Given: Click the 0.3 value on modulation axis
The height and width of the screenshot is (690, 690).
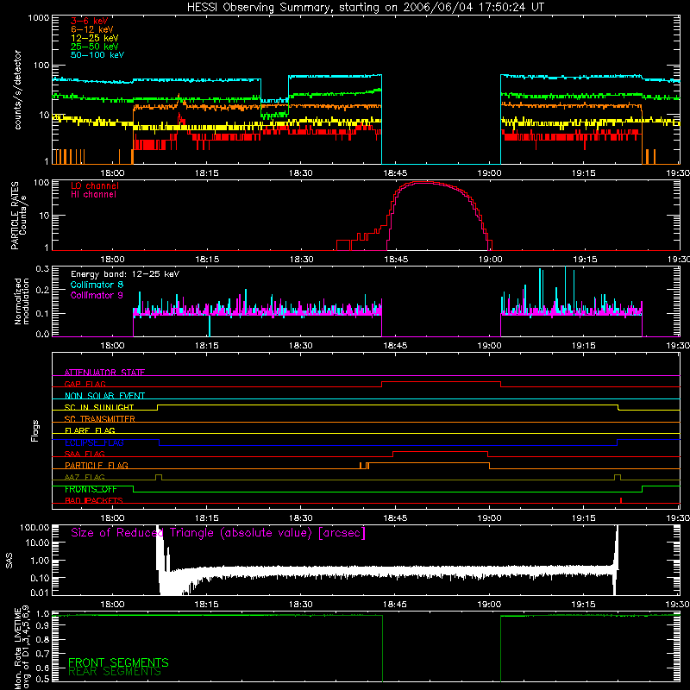Looking at the screenshot, I should click(x=42, y=268).
